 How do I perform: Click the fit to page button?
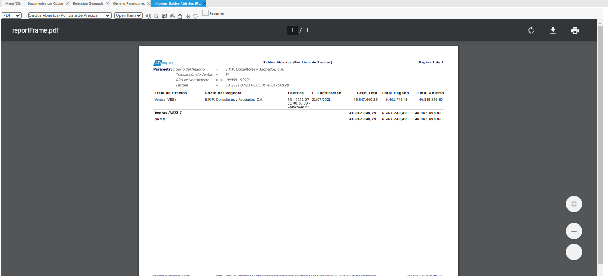coord(574,204)
